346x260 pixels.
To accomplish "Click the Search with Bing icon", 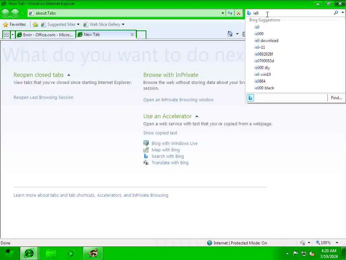I will (146, 156).
